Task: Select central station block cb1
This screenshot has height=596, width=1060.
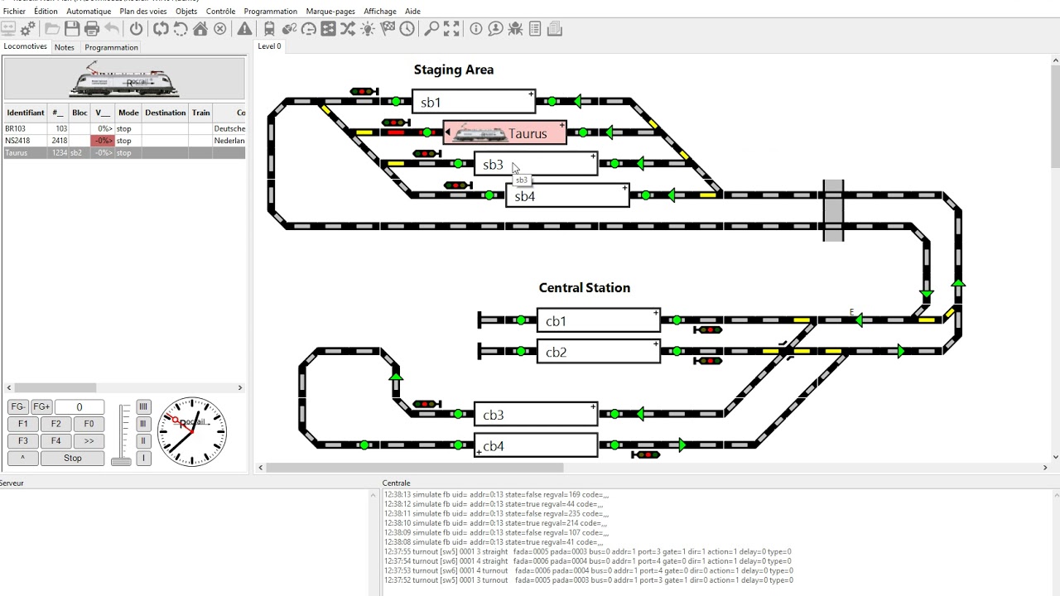Action: pyautogui.click(x=599, y=320)
